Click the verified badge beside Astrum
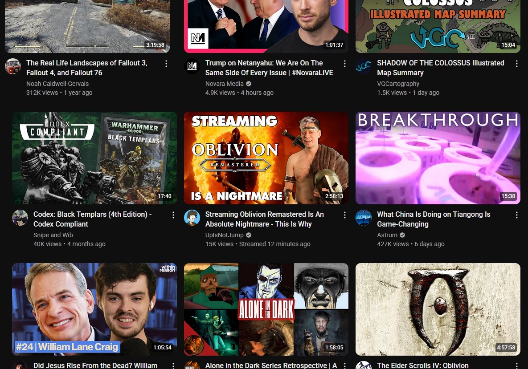This screenshot has height=369, width=528. pyautogui.click(x=402, y=235)
